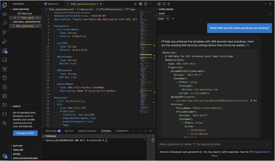The width and height of the screenshot is (275, 161).
Task: Open the Search view icon
Action: (5, 23)
